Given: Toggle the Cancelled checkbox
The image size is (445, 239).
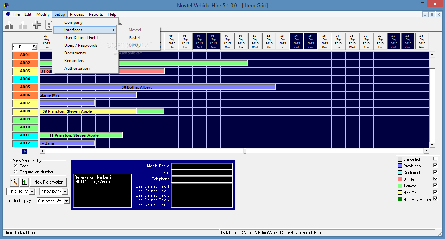Looking at the screenshot, I should click(435, 159).
